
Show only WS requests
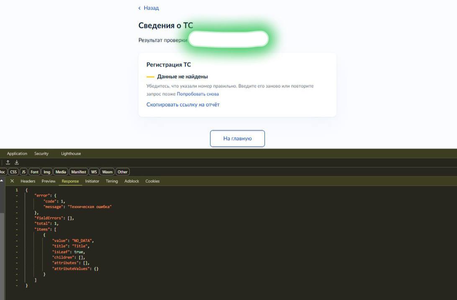pyautogui.click(x=94, y=172)
